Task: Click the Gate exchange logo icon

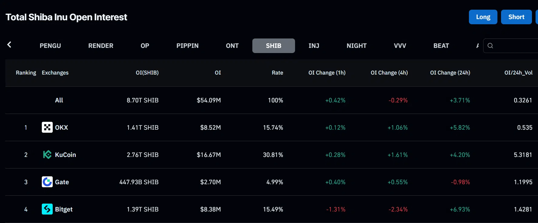Action: (x=47, y=182)
